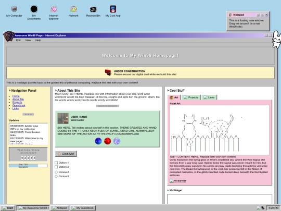Viewport: 281px width, 211px height.
Task: Open the Help menu
Action: [38, 40]
